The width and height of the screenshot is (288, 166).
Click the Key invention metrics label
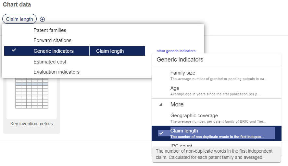coord(31,124)
